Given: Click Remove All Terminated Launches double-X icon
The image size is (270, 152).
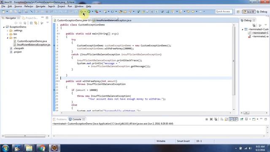Looking at the screenshot, I should [216, 119].
